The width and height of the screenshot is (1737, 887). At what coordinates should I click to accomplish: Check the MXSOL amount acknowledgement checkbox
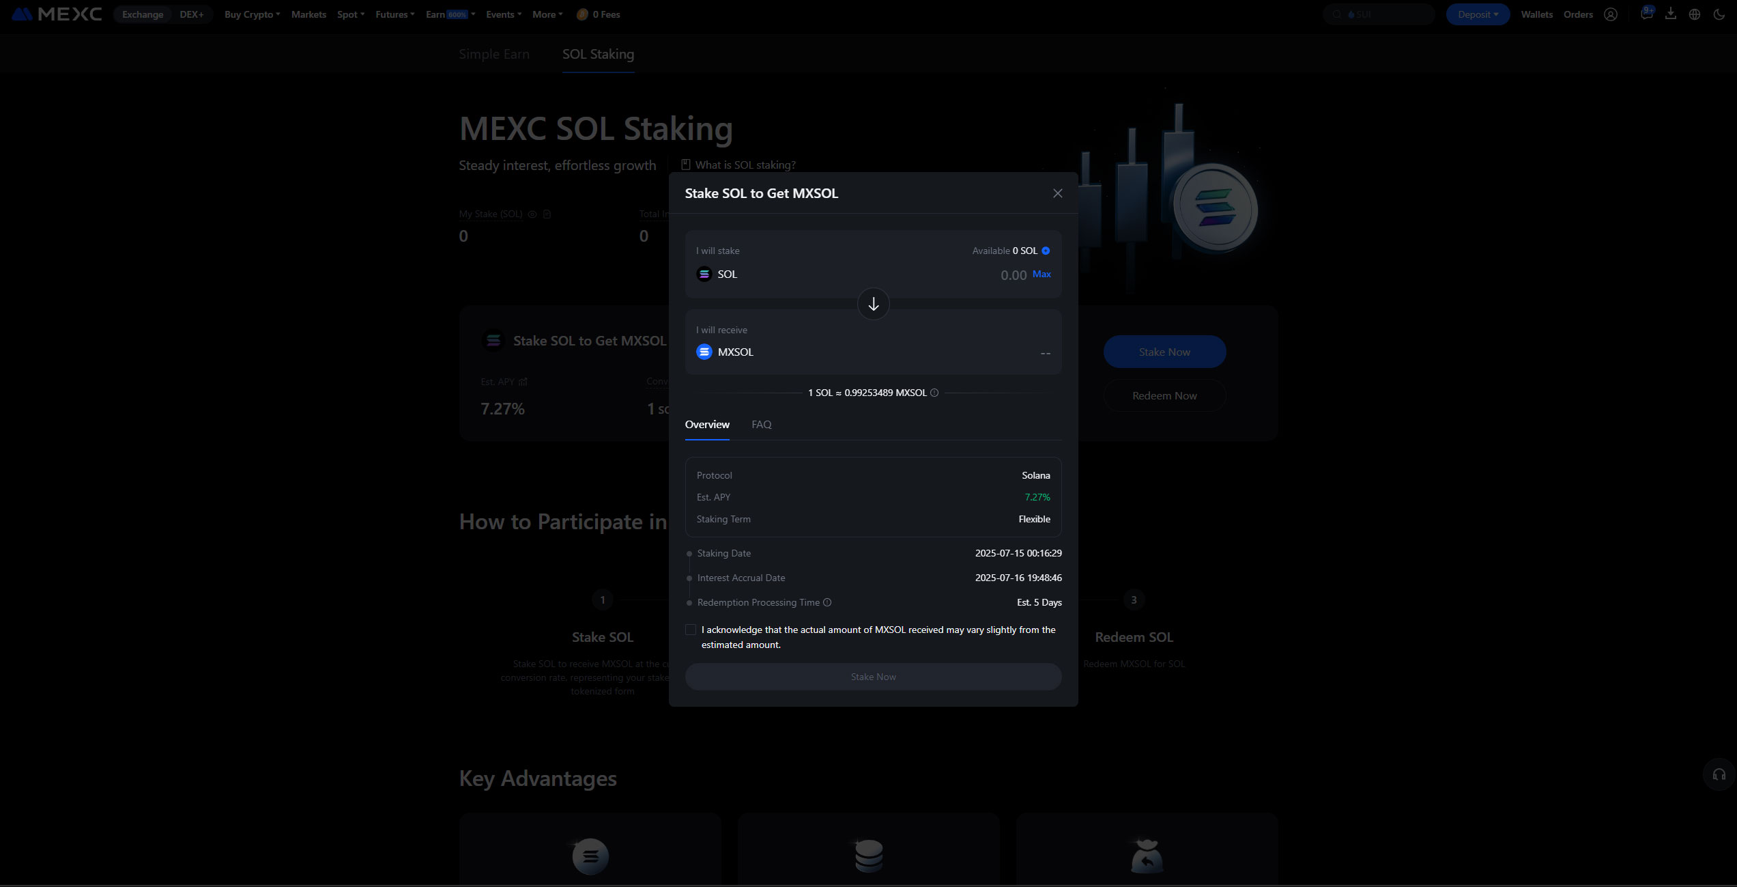pyautogui.click(x=691, y=630)
